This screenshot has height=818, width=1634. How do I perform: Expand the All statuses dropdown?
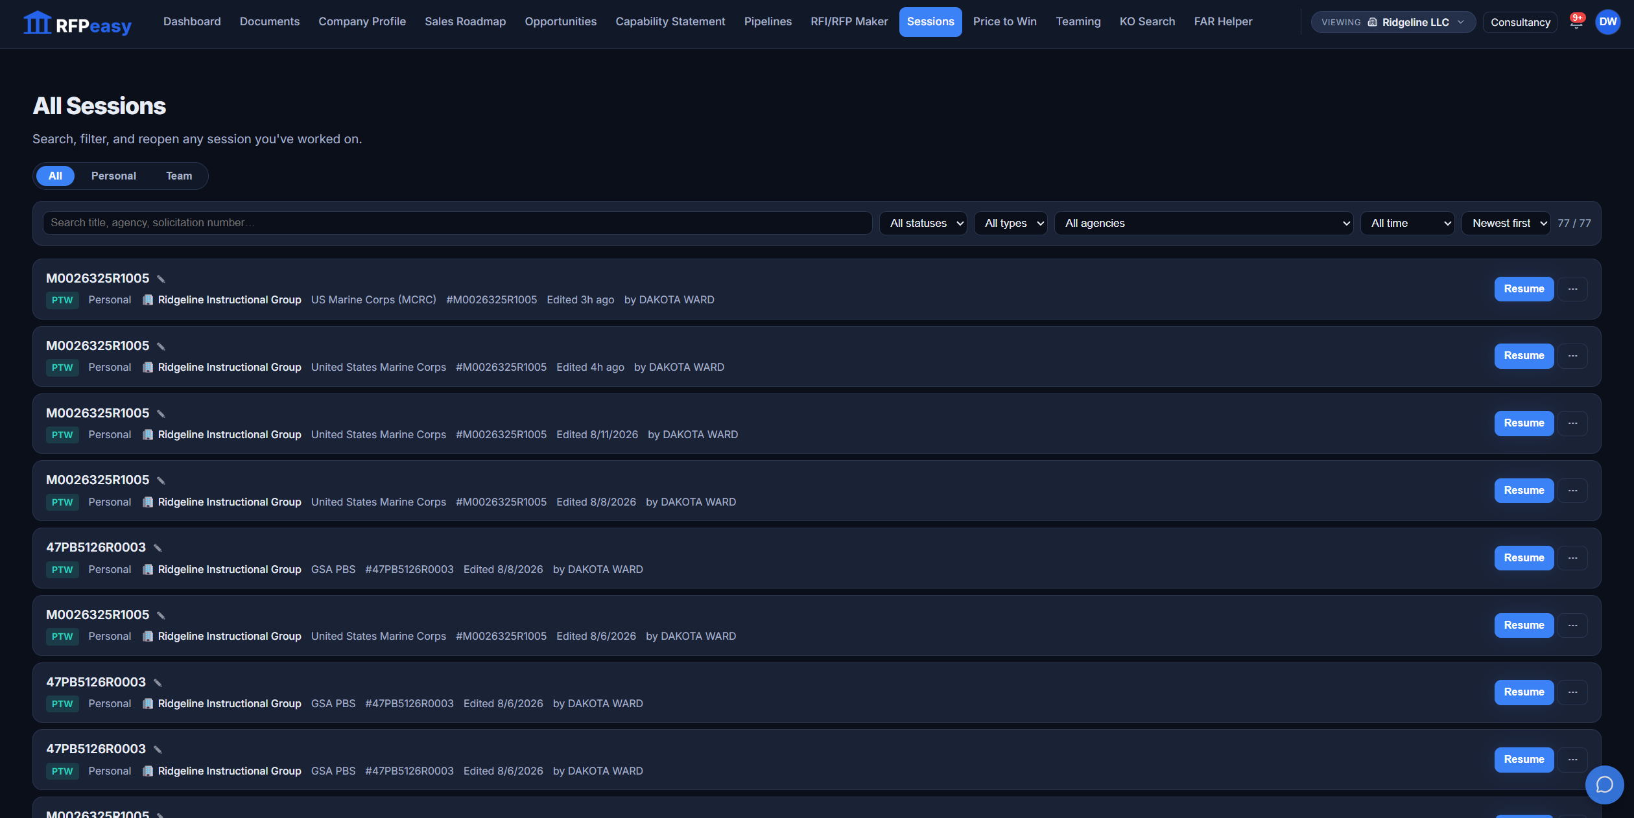point(923,223)
